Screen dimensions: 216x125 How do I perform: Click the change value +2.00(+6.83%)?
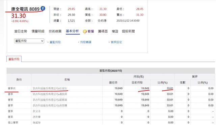pyautogui.click(x=20, y=21)
